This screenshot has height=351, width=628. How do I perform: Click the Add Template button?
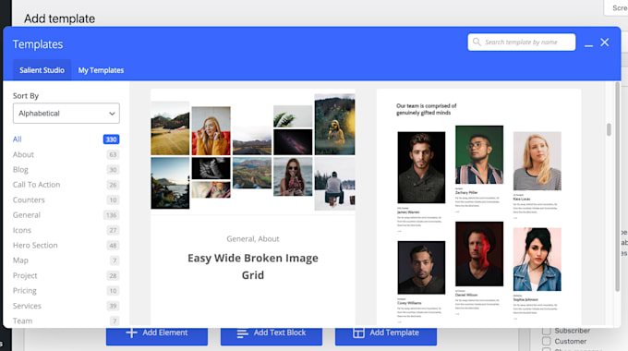point(386,335)
